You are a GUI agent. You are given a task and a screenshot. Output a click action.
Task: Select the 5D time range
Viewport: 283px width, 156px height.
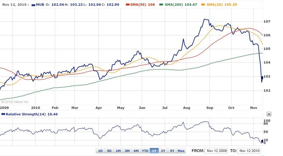point(109,151)
